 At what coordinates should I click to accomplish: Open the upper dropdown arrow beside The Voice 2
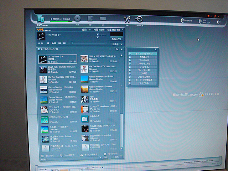(98, 35)
